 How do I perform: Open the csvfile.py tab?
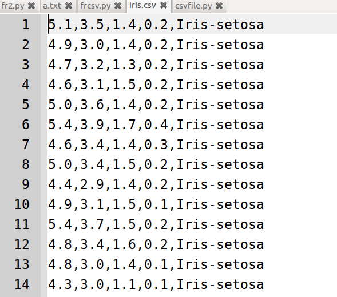click(x=193, y=6)
